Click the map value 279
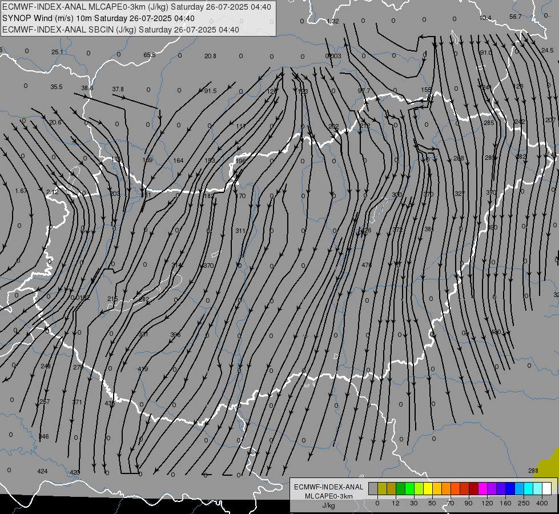The height and width of the screenshot is (514, 559). point(78,367)
